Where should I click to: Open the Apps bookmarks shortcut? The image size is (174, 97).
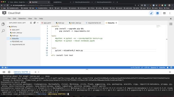pyautogui.click(x=4, y=8)
